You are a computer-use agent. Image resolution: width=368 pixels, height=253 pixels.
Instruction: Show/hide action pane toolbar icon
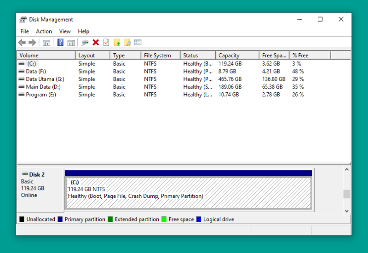(x=71, y=43)
